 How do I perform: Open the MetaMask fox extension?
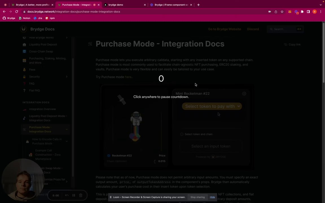[290, 12]
